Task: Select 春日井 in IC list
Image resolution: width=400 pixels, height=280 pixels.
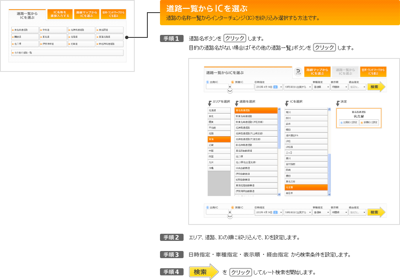Action: (306, 193)
